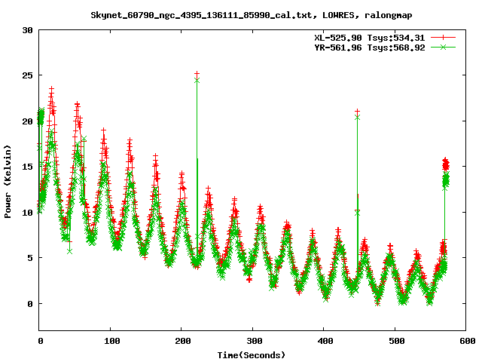Viewport: 482px width, 362px height.
Task: Select the YR-561.96 Tsys:568.92 legend label
Action: pyautogui.click(x=369, y=48)
